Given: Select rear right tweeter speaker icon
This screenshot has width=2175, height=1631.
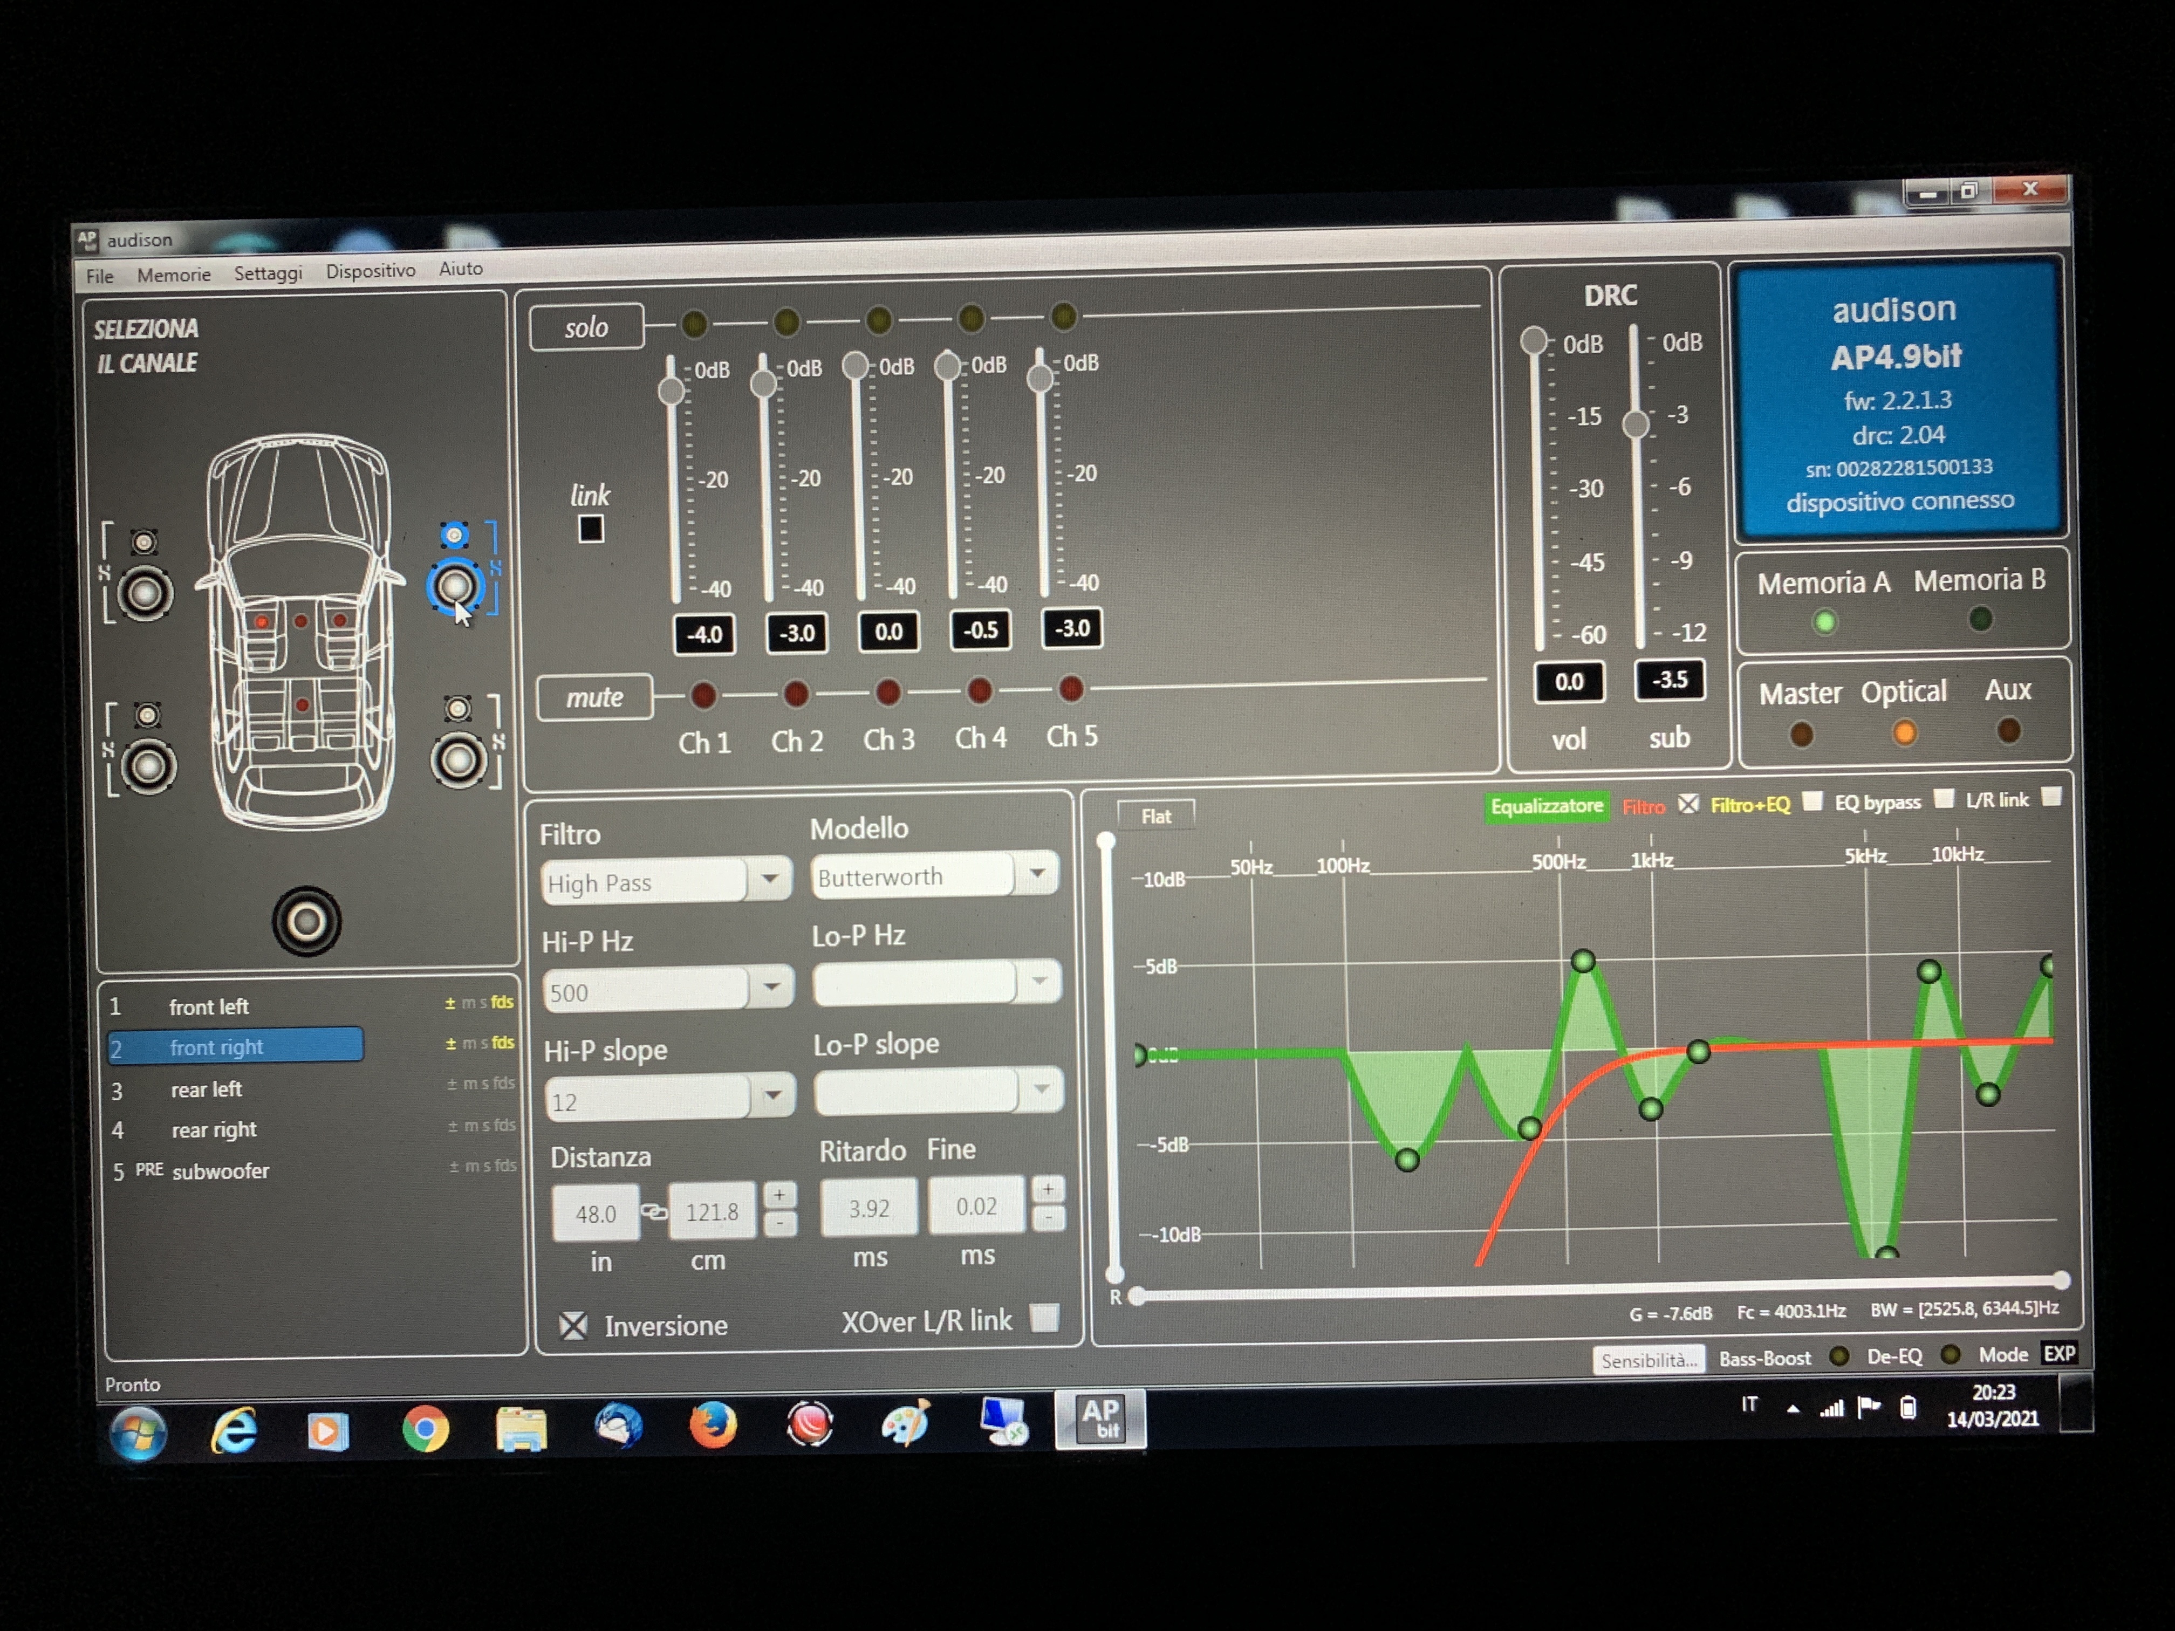Looking at the screenshot, I should click(458, 708).
